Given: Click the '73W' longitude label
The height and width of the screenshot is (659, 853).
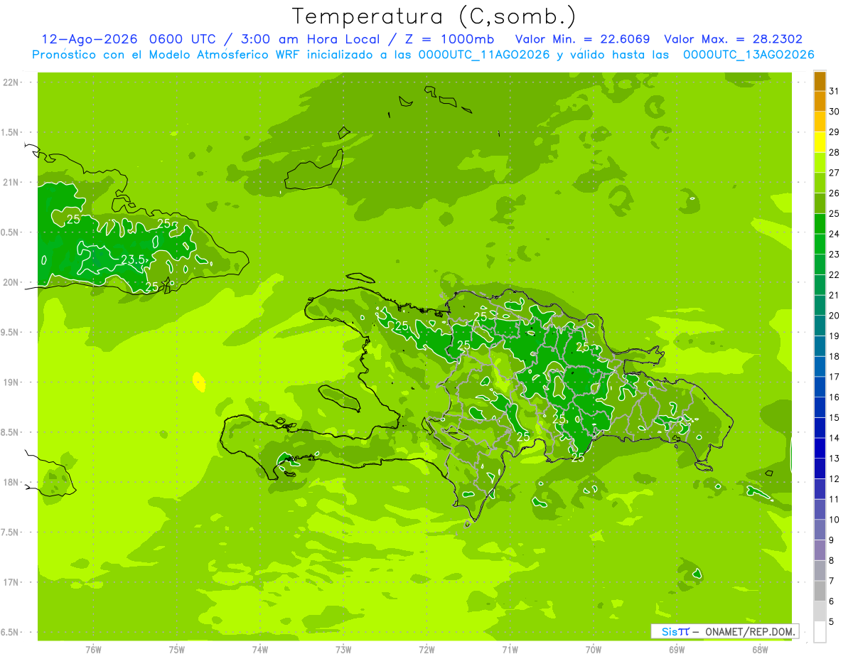Looking at the screenshot, I should (343, 649).
